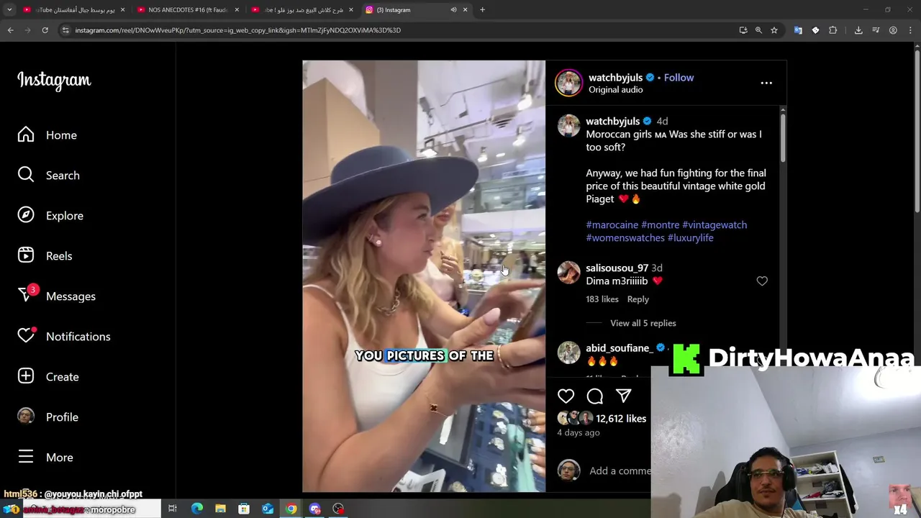Open the comment bubble icon under reel
The height and width of the screenshot is (518, 921).
click(x=594, y=396)
